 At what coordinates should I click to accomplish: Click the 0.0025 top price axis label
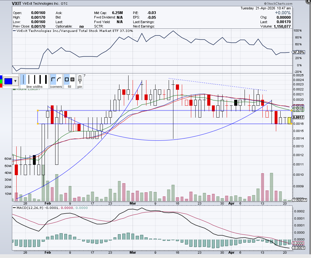pyautogui.click(x=298, y=75)
